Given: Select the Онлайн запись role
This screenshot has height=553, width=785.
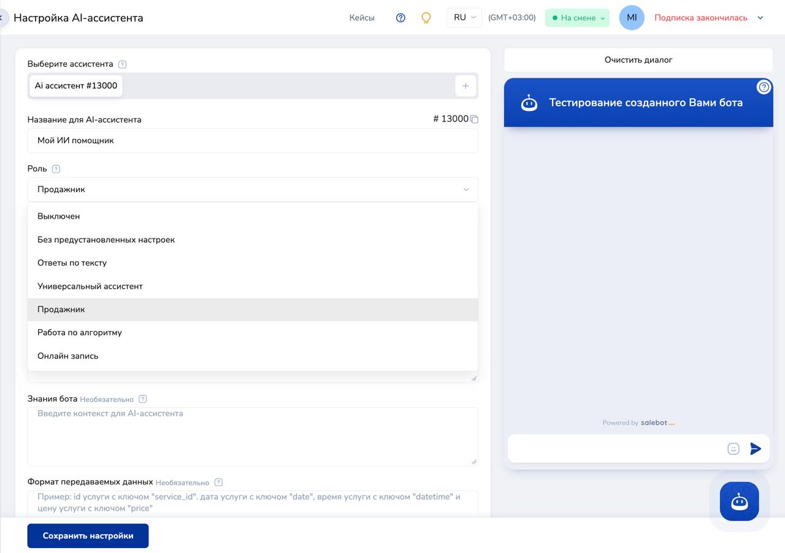Looking at the screenshot, I should point(253,356).
